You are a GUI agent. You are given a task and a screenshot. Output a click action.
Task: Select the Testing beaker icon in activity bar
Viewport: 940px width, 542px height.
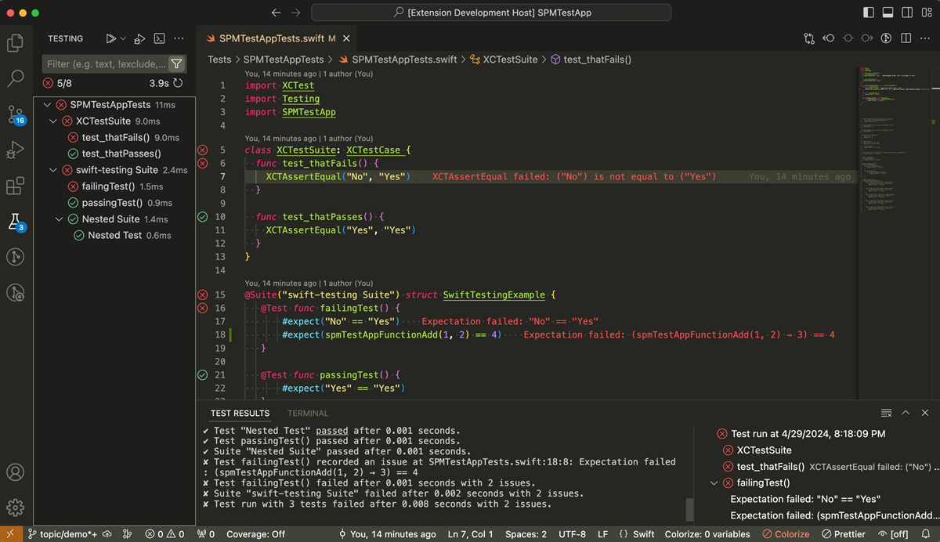coord(16,221)
